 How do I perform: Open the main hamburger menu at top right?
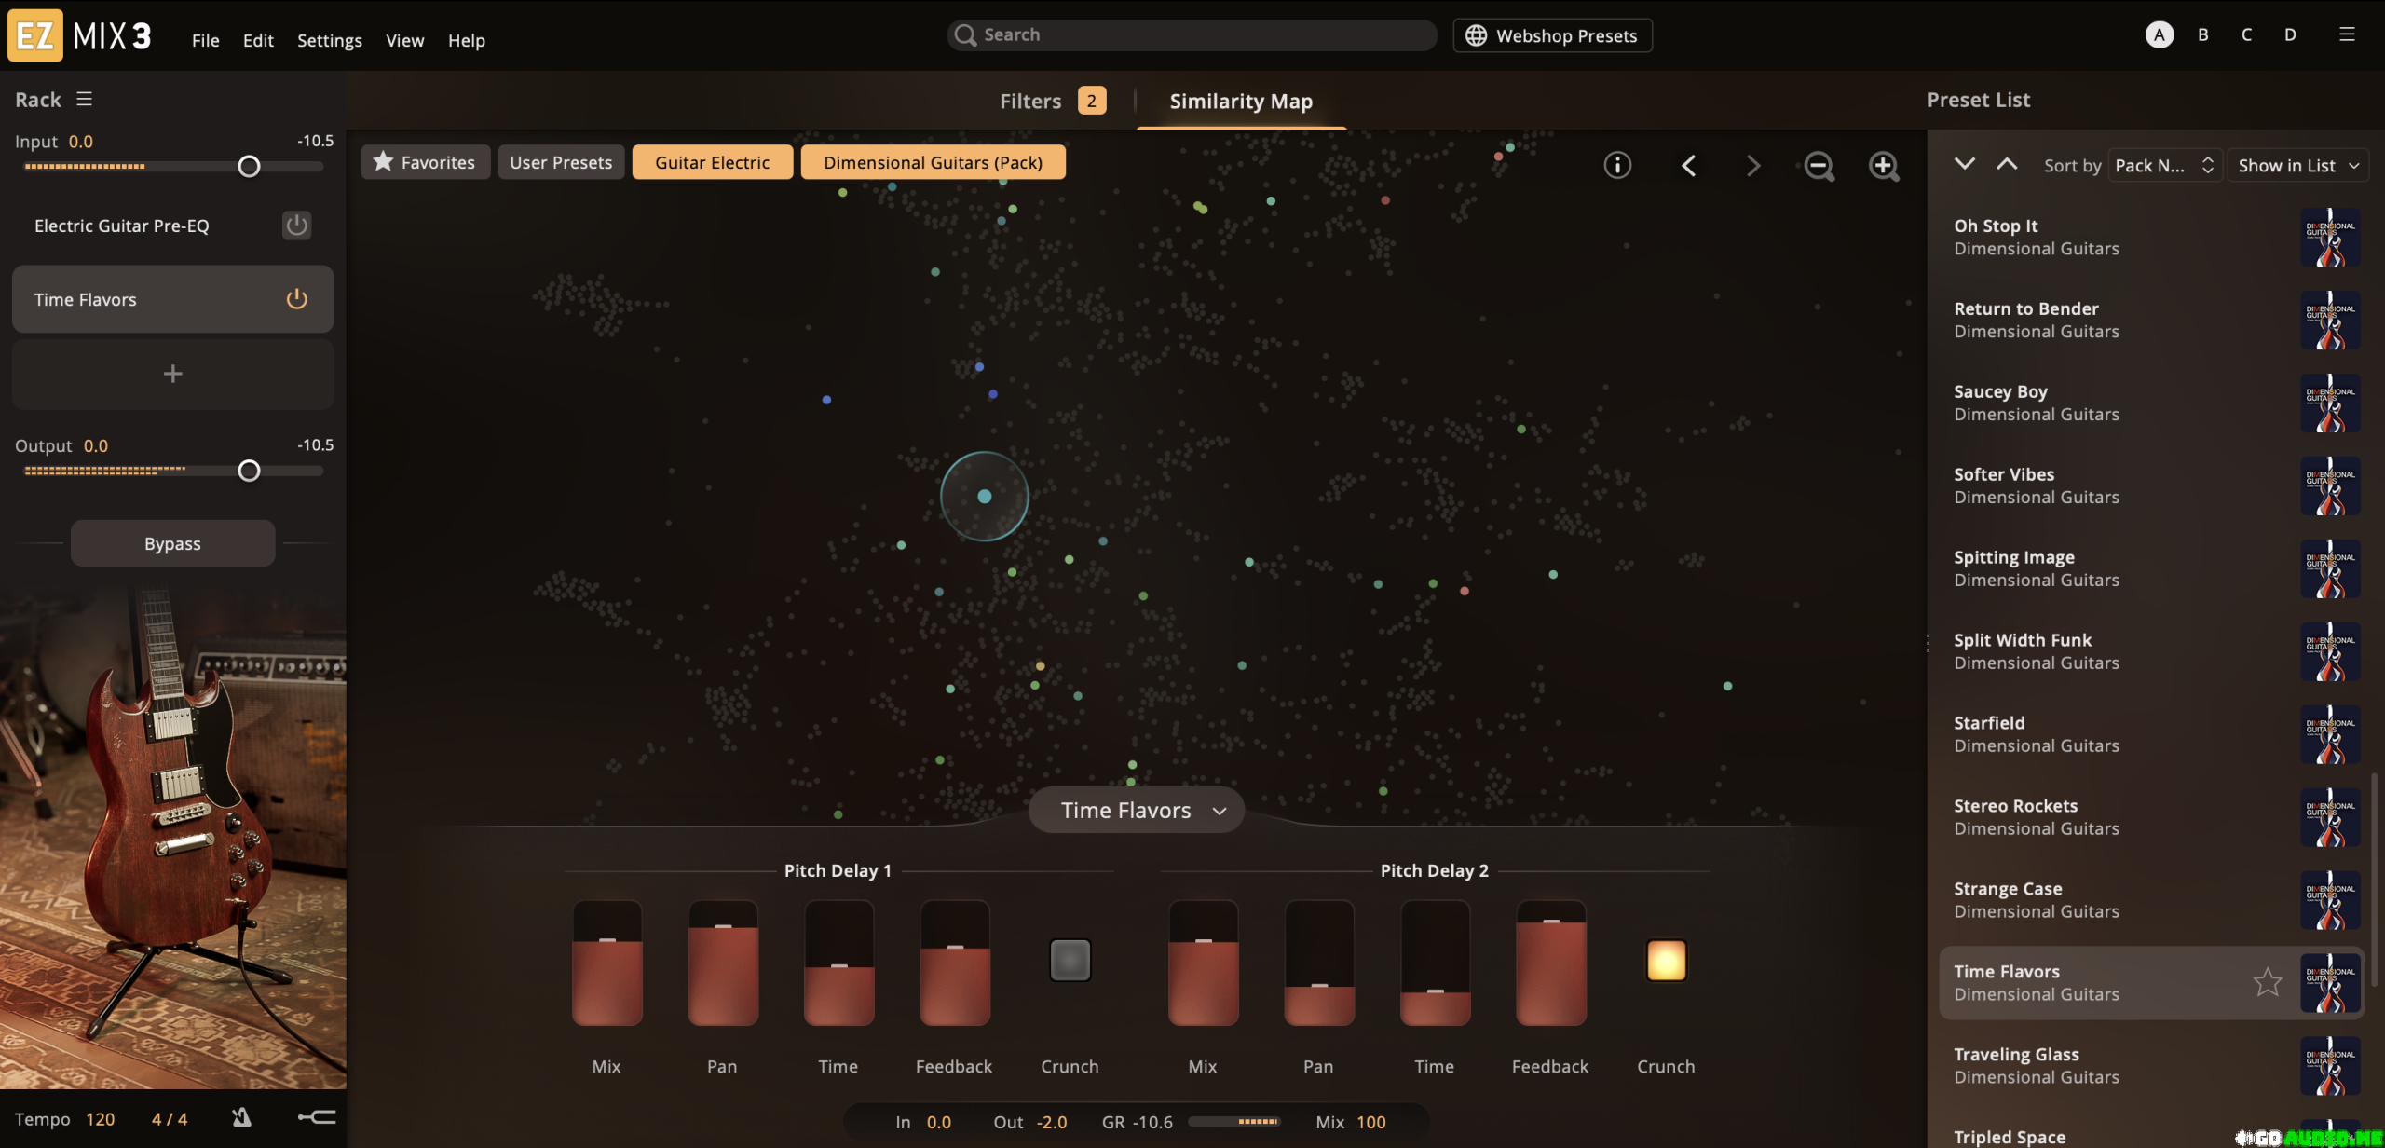point(2347,34)
